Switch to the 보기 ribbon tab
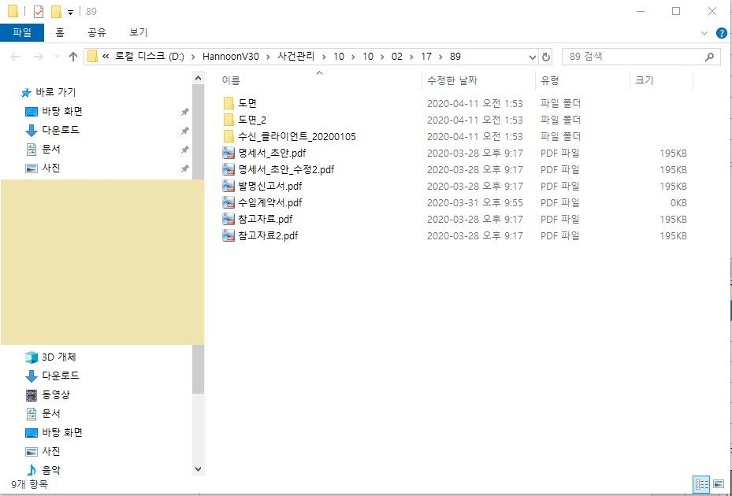The image size is (732, 496). click(138, 32)
